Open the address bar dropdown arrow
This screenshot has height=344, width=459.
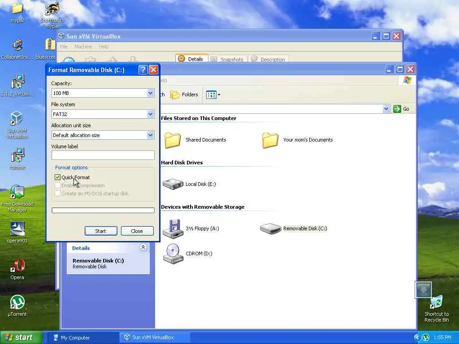[386, 109]
